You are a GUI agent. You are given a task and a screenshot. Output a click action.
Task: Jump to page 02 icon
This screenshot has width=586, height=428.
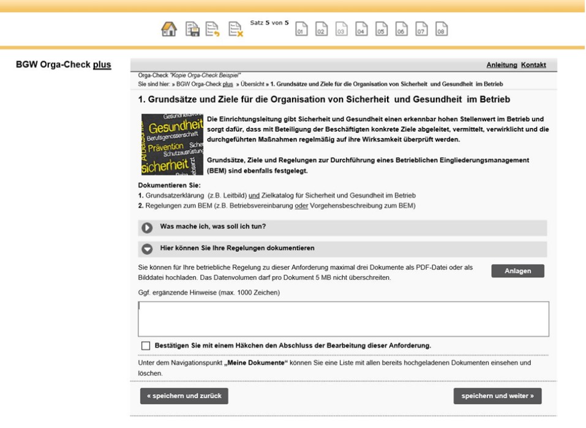pyautogui.click(x=321, y=29)
